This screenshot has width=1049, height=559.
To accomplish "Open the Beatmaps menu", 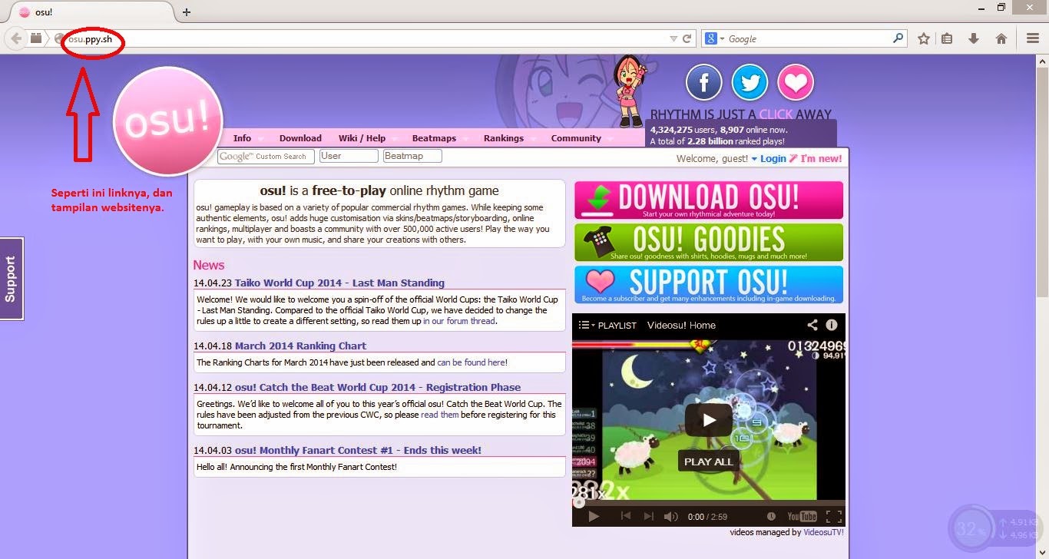I will (434, 138).
